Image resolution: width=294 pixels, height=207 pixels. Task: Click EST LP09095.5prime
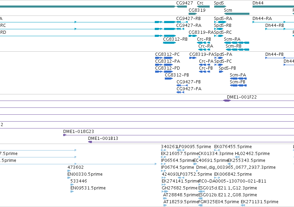(x=194, y=147)
